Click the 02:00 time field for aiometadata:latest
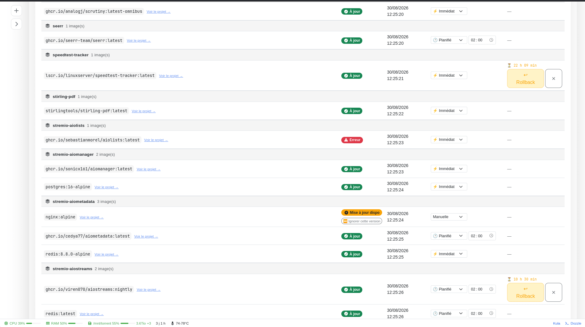 tap(482, 236)
